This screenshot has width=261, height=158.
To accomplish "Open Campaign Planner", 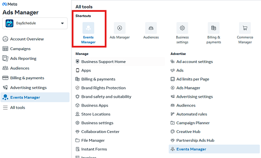I will [193, 123].
